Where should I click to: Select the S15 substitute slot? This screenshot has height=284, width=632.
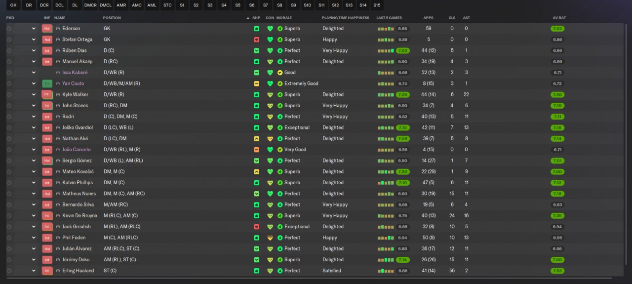click(377, 5)
